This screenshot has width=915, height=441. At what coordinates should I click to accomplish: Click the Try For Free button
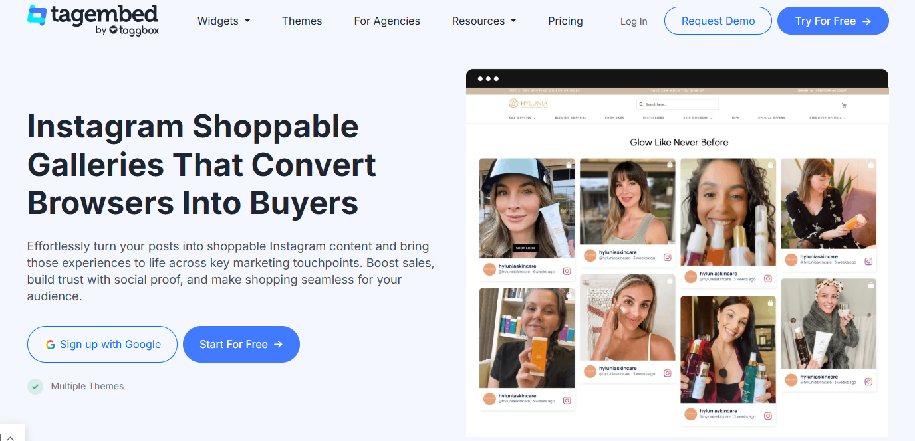(833, 21)
